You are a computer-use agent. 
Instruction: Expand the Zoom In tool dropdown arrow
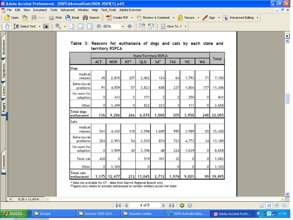(x=65, y=27)
